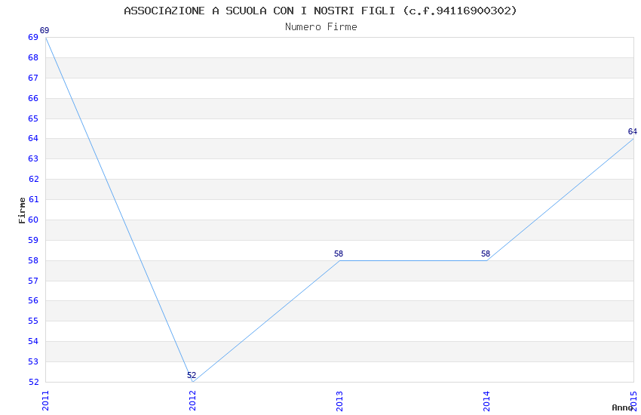Click the y-axis tick label 62
The image size is (641, 415).
point(33,179)
